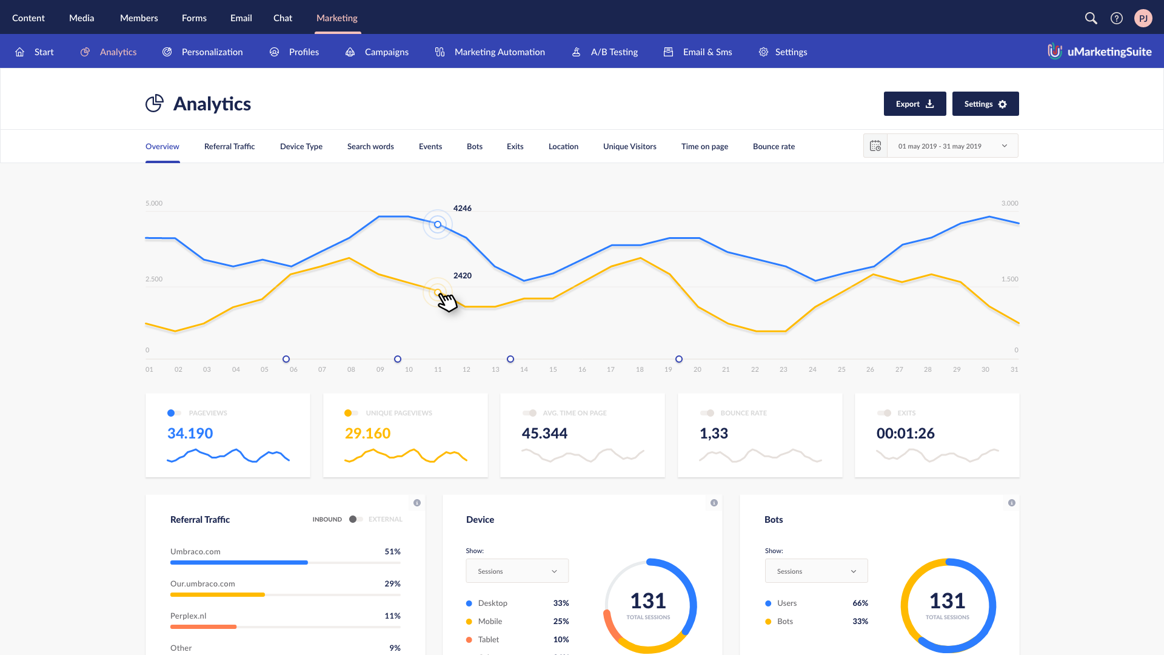
Task: Select the Referral Traffic tab
Action: [229, 146]
